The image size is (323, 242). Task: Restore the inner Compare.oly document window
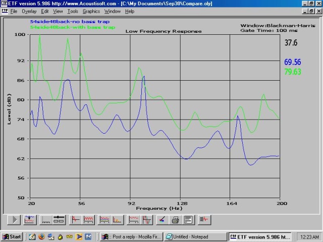(311, 11)
